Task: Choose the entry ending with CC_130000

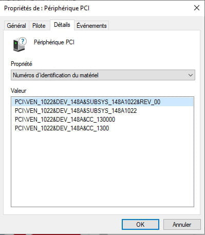Action: pos(65,120)
